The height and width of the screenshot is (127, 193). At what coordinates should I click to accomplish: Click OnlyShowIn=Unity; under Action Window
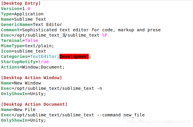tap(23, 94)
